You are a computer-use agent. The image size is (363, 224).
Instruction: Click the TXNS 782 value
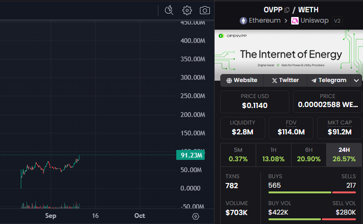click(x=232, y=186)
